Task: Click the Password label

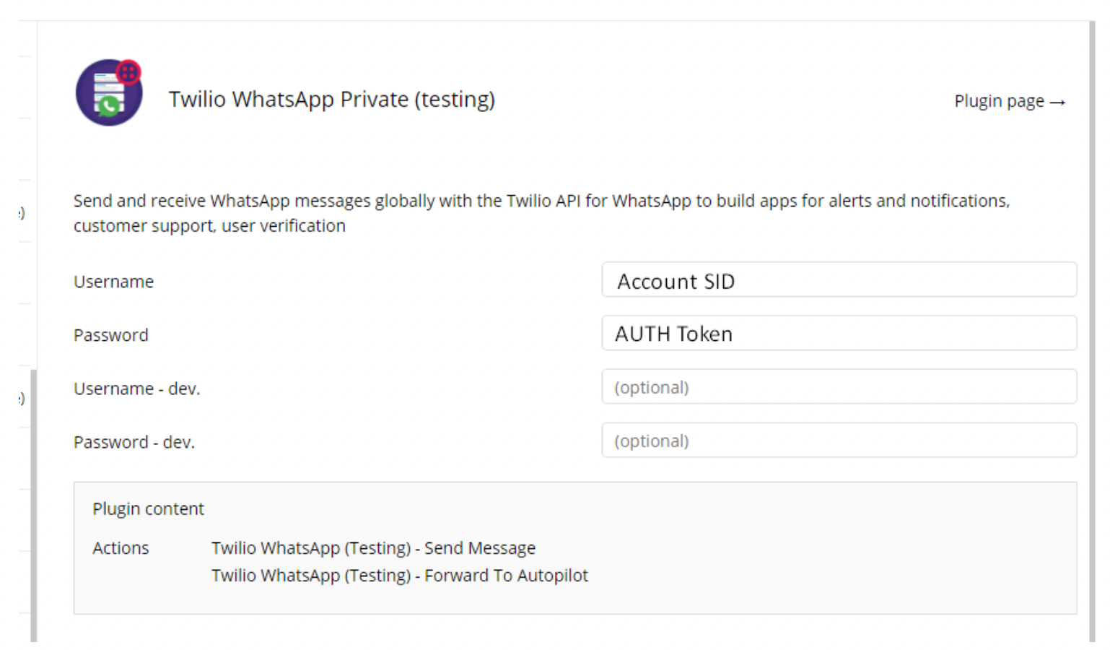Action: [111, 335]
